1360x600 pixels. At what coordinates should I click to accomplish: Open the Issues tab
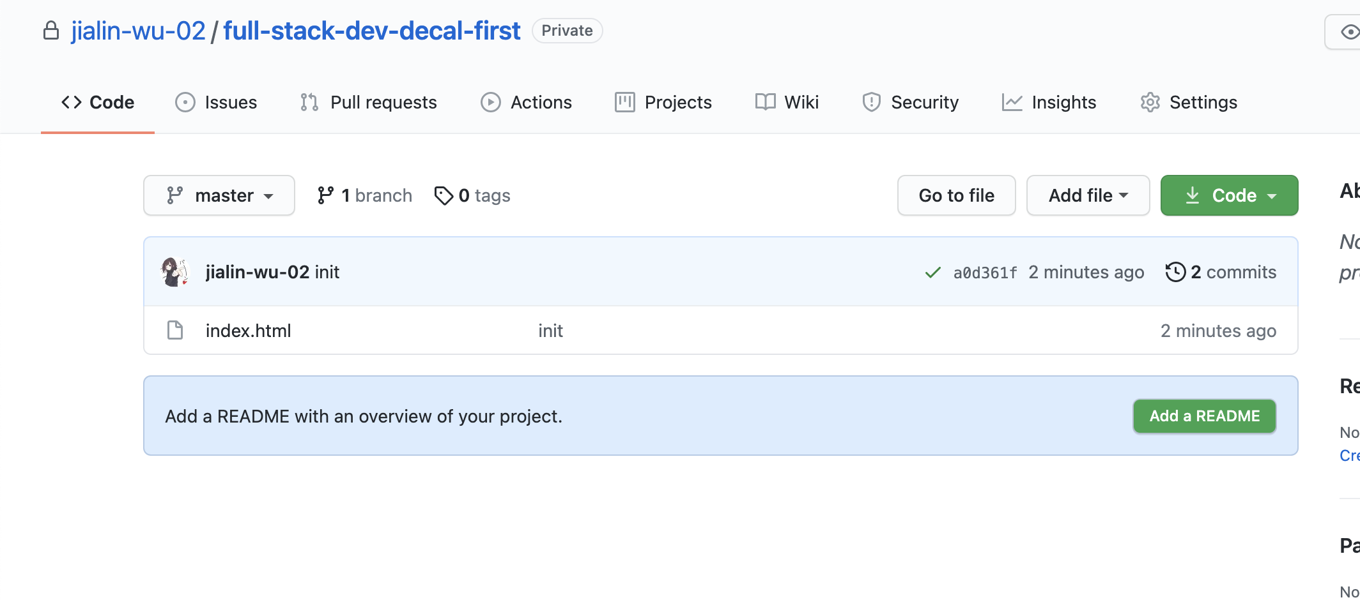216,102
